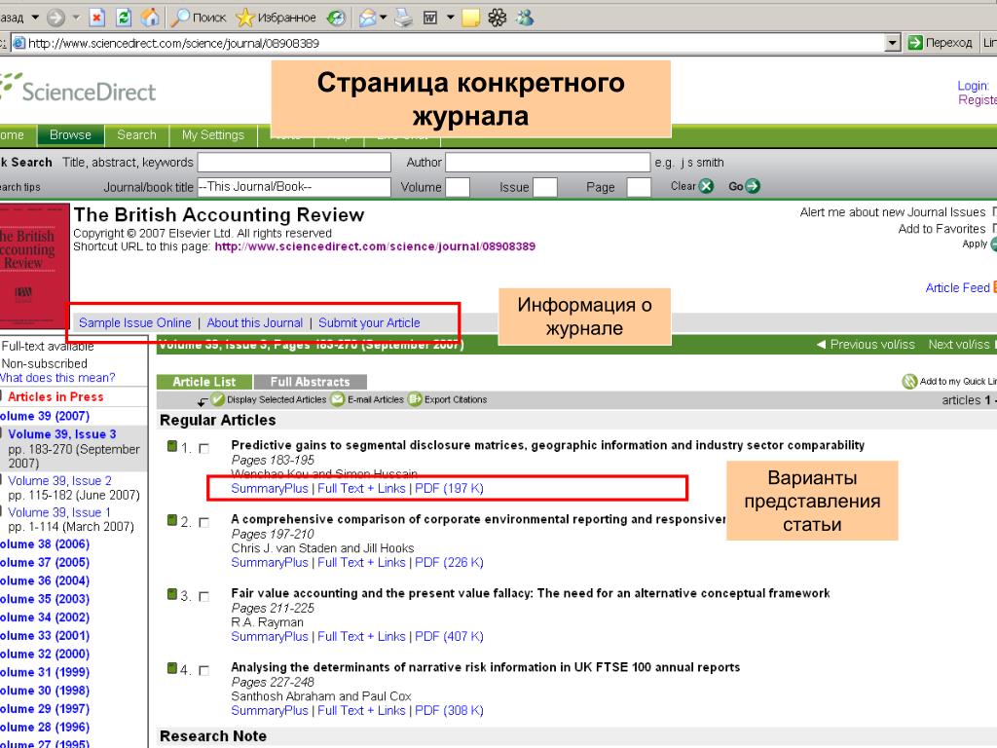Open the journal shortcut URL link

pos(375,246)
